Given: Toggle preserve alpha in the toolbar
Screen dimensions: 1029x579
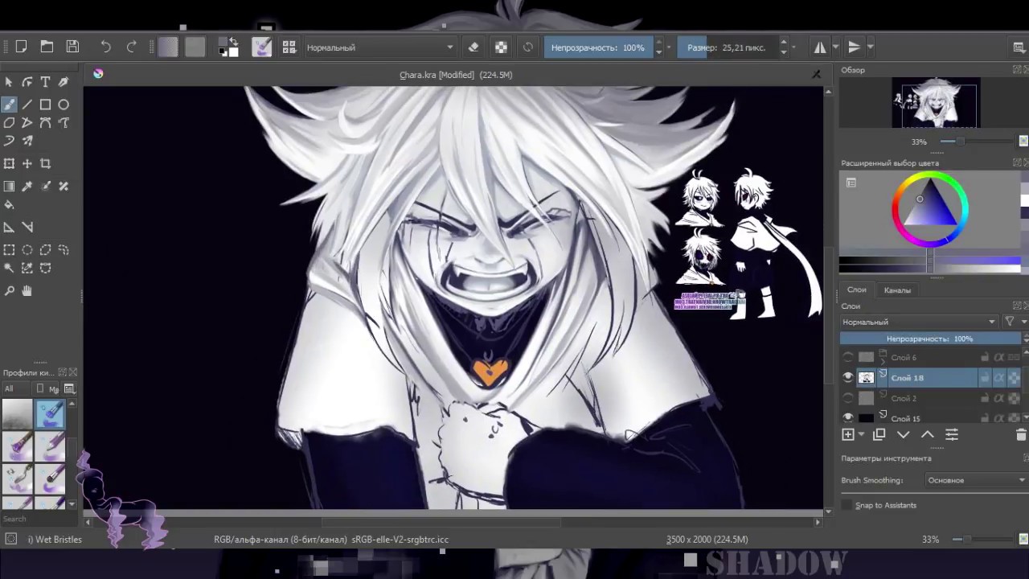Looking at the screenshot, I should (x=501, y=47).
